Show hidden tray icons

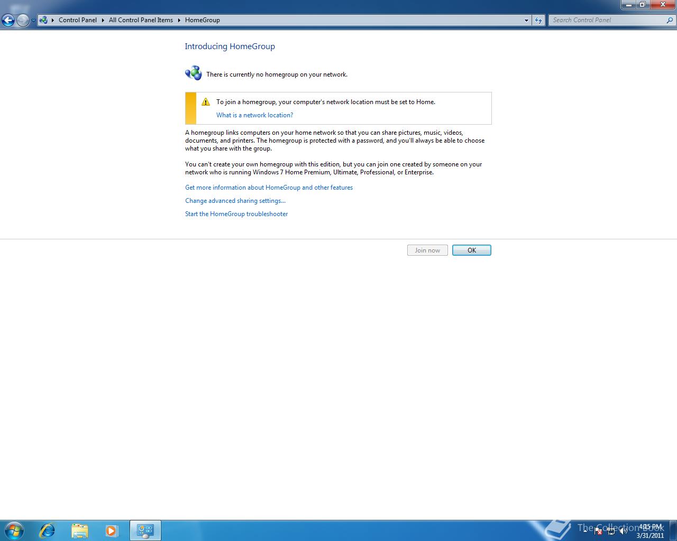coord(585,531)
